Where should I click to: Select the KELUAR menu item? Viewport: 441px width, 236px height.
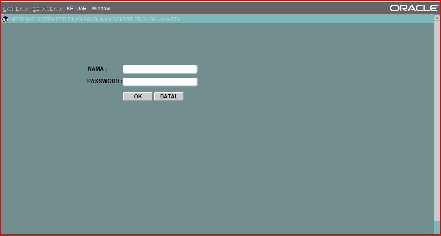tap(76, 9)
